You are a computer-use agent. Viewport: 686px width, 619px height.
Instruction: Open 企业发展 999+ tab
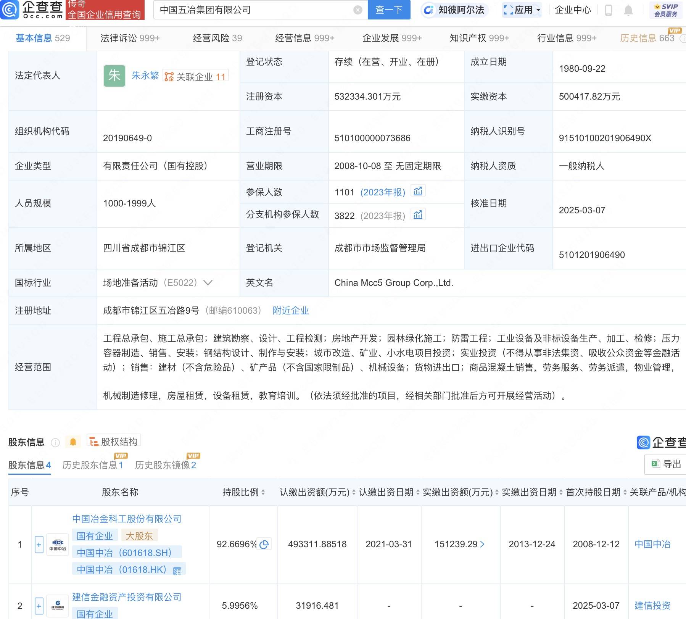click(x=392, y=38)
